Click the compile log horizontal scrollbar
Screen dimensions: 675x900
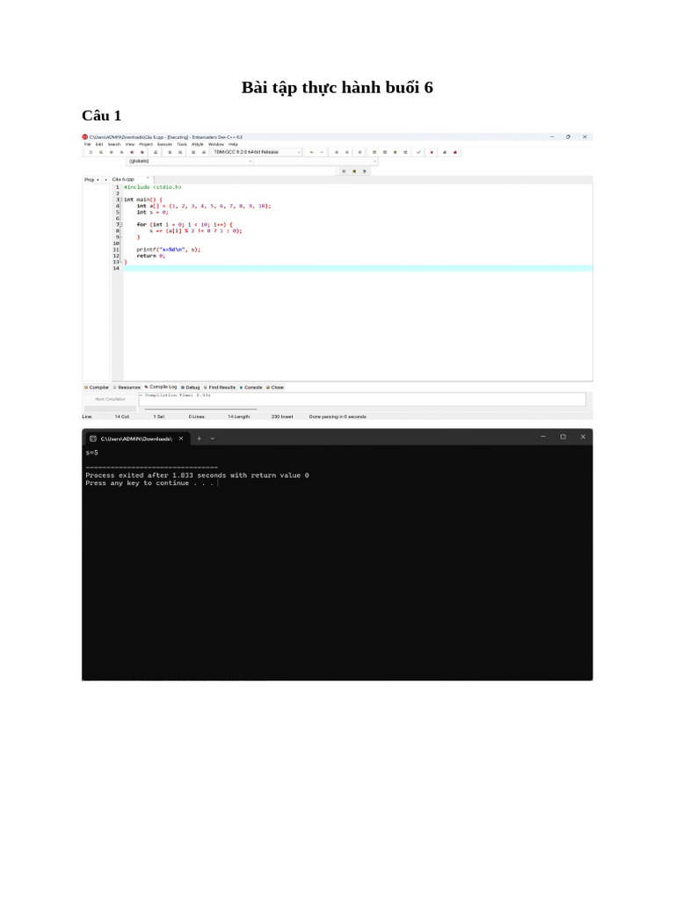(200, 410)
